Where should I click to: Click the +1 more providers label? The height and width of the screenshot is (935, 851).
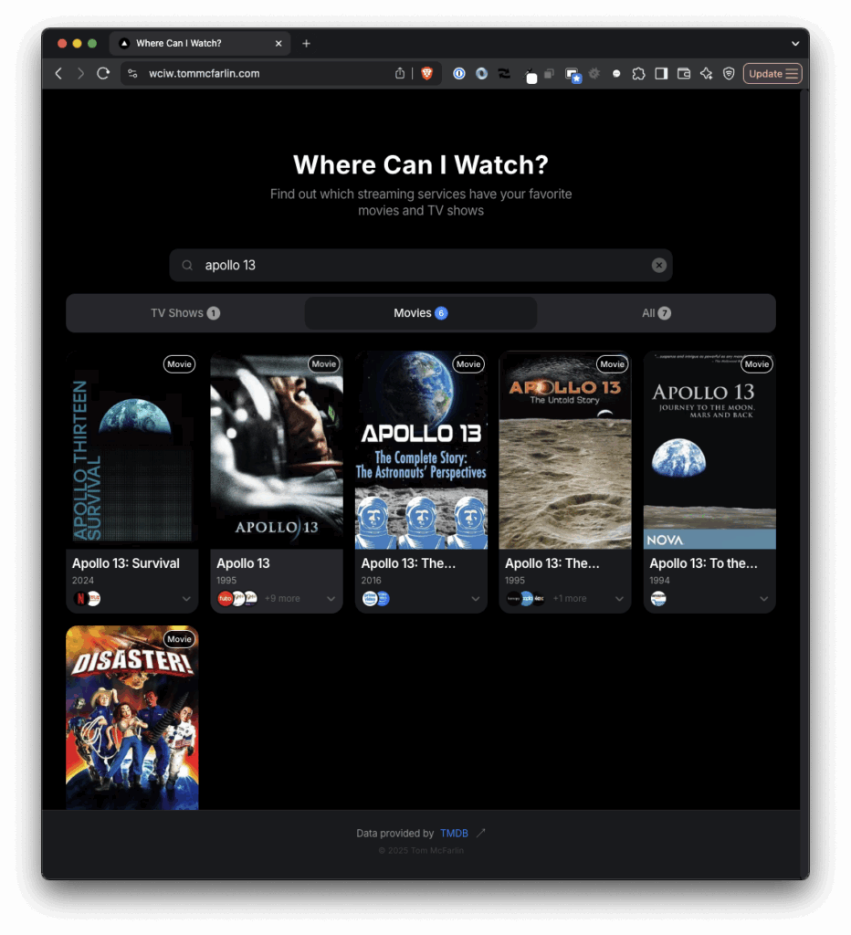pos(570,599)
